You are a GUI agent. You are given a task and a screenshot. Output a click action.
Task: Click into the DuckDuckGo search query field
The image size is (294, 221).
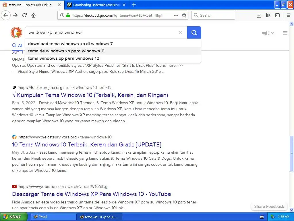point(101,33)
